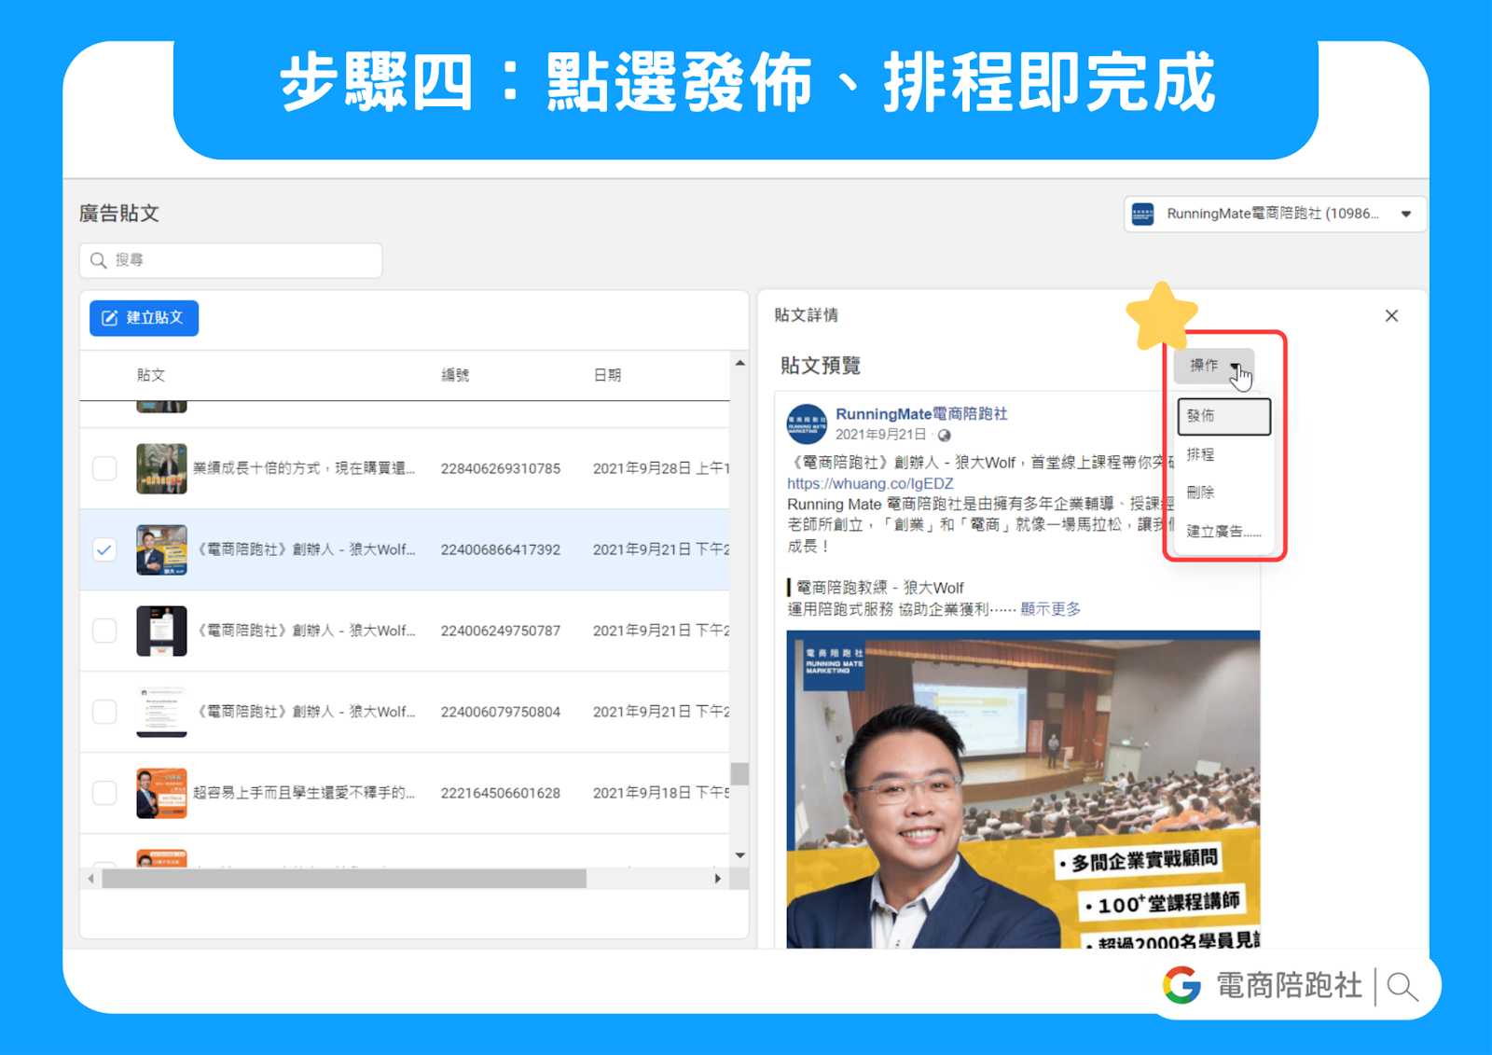The image size is (1492, 1055).
Task: Click the 顯示更多 show more link
Action: [x=1050, y=609]
